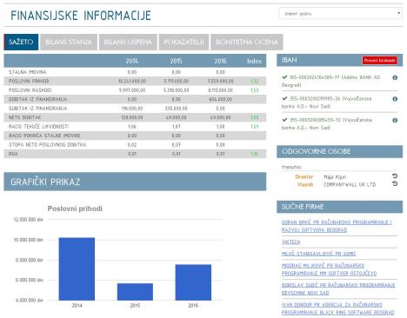The image size is (407, 318).
Task: Select the Pokazatelji tab
Action: coord(183,42)
